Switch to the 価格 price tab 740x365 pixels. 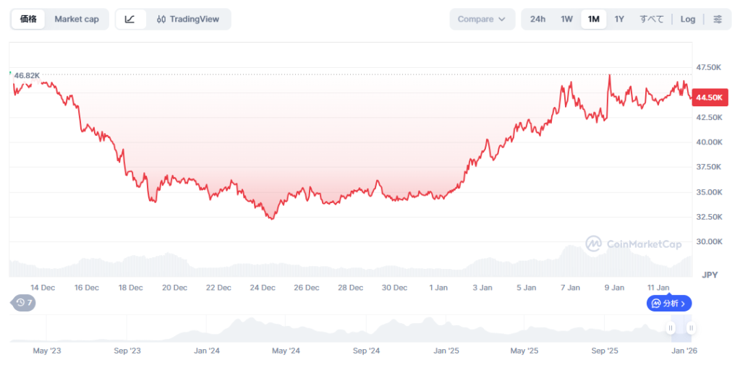pyautogui.click(x=28, y=20)
